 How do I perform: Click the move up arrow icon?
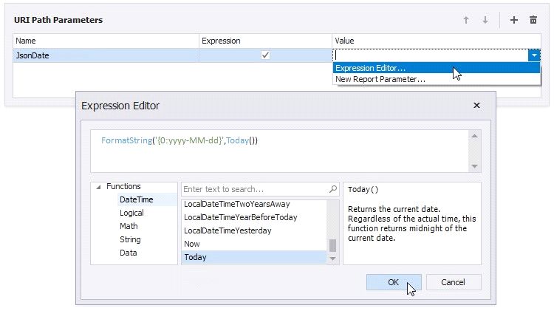tap(466, 20)
